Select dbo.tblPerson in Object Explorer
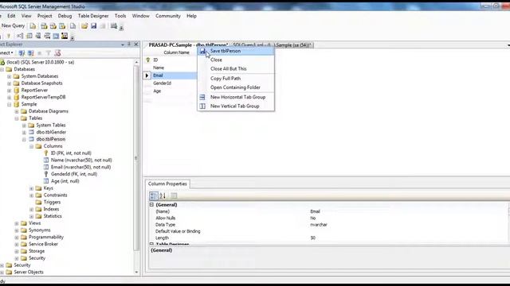 coord(50,139)
